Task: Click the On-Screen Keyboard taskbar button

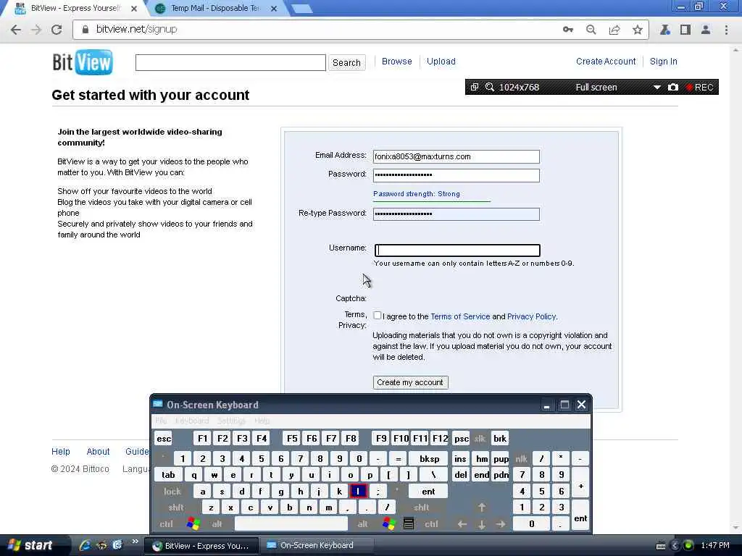Action: coord(316,545)
